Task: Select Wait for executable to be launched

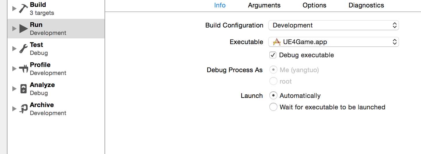Action: coord(273,107)
